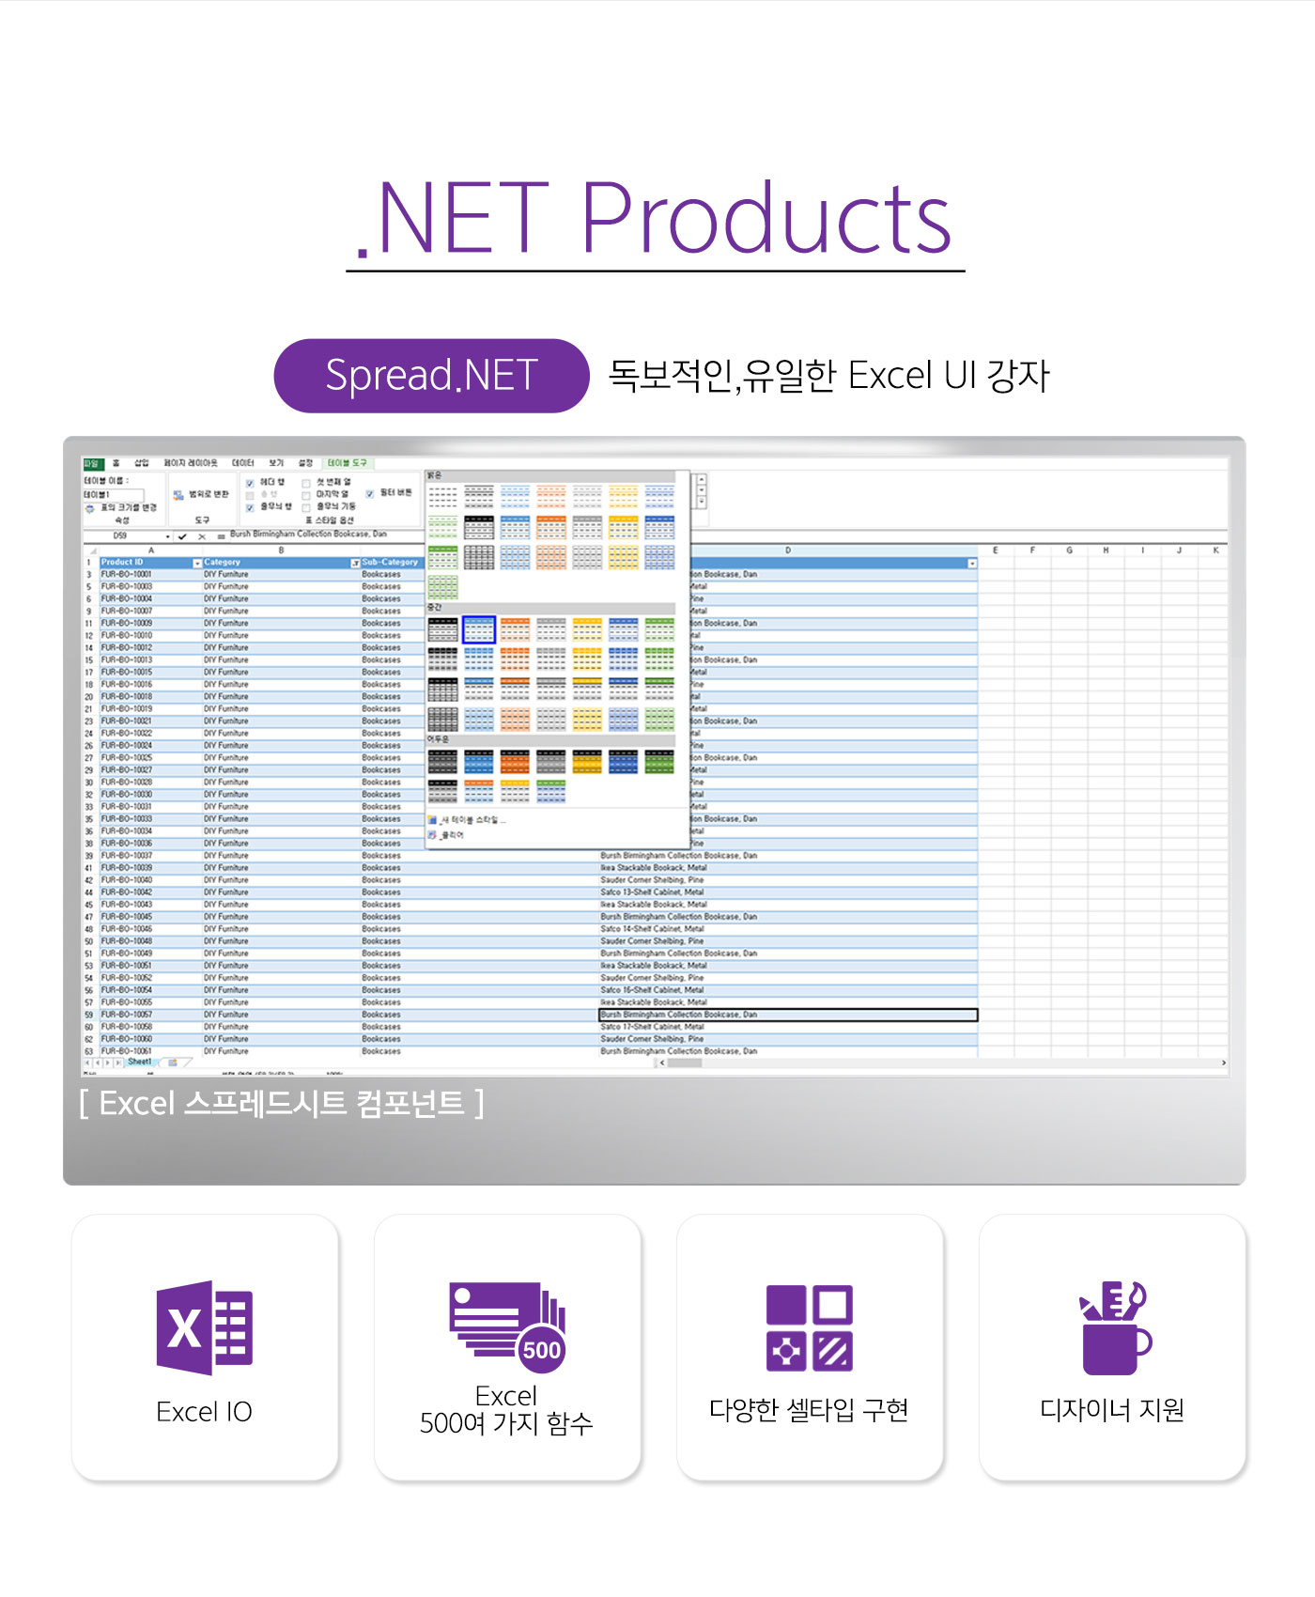Select the highlighted blue medium table style
Screen dimensions: 1315x1597
pos(479,629)
